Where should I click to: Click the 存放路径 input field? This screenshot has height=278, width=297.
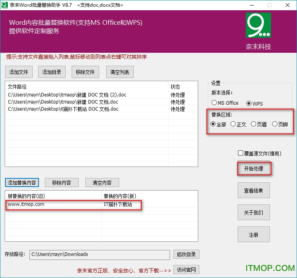point(100,254)
